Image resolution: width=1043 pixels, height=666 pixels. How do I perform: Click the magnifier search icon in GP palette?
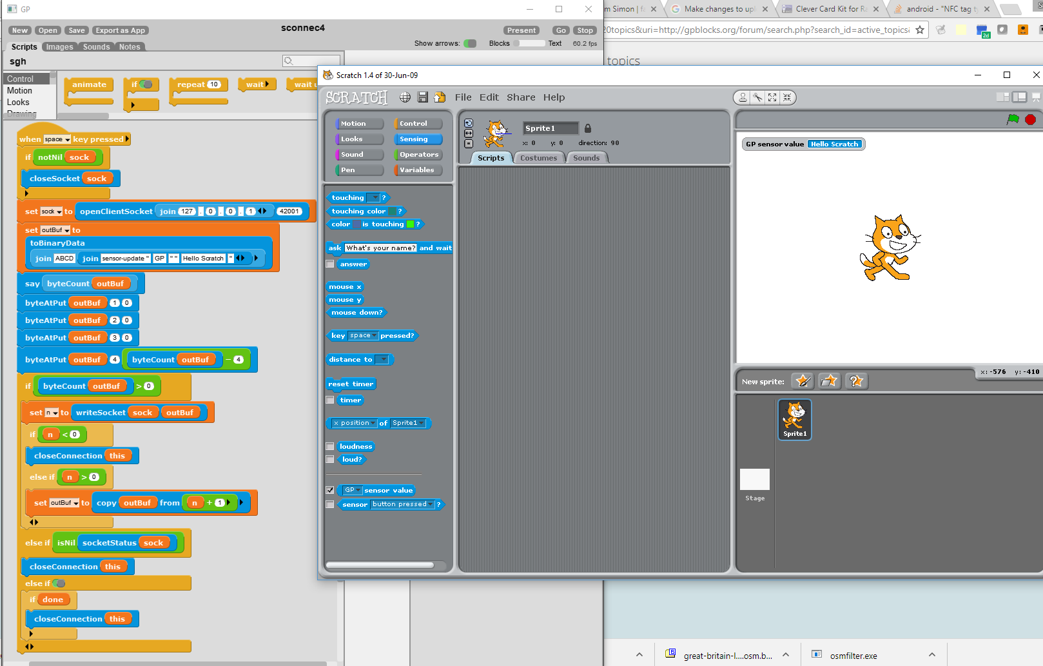click(289, 61)
